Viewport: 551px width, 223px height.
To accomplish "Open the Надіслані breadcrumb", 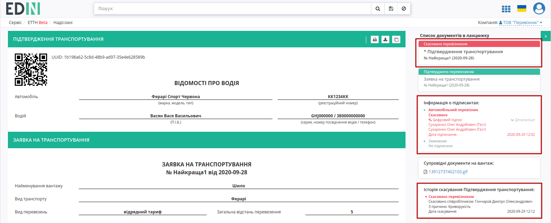I will [63, 23].
